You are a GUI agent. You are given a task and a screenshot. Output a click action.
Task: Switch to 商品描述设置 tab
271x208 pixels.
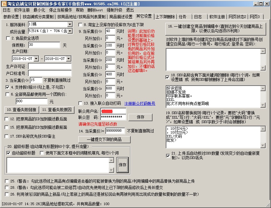click(x=121, y=17)
